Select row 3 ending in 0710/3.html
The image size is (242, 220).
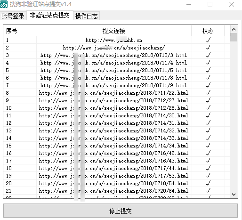coord(116,55)
